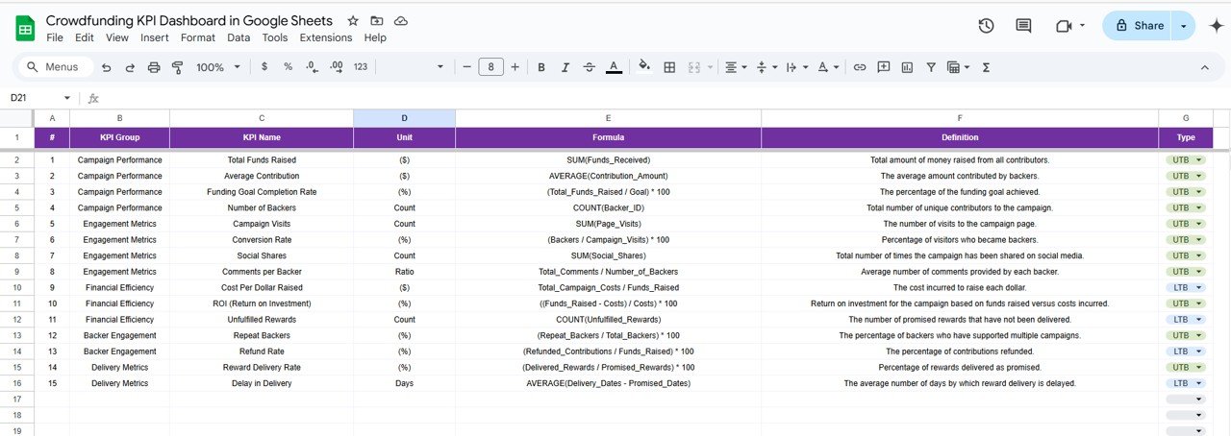Open vertical align dropdown

766,67
